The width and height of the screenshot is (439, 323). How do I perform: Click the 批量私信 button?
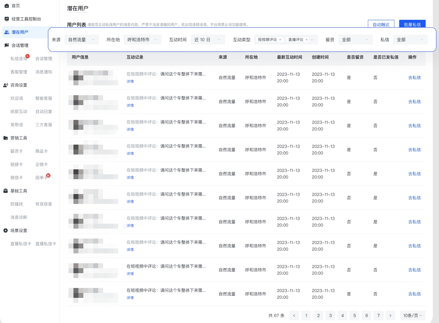(412, 24)
